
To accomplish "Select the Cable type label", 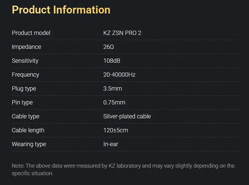I will click(26, 116).
